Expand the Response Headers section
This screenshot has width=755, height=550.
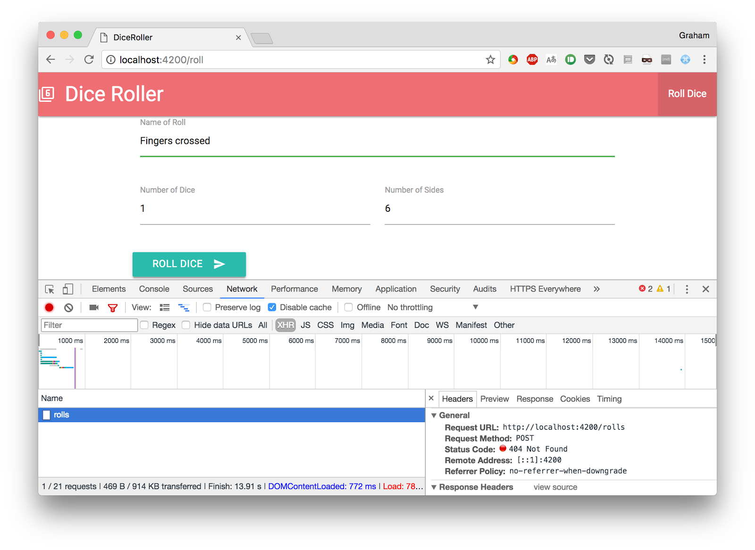coord(435,487)
